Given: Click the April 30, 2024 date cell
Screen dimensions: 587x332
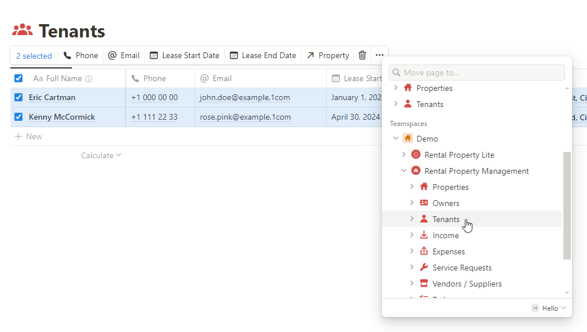Looking at the screenshot, I should point(354,117).
